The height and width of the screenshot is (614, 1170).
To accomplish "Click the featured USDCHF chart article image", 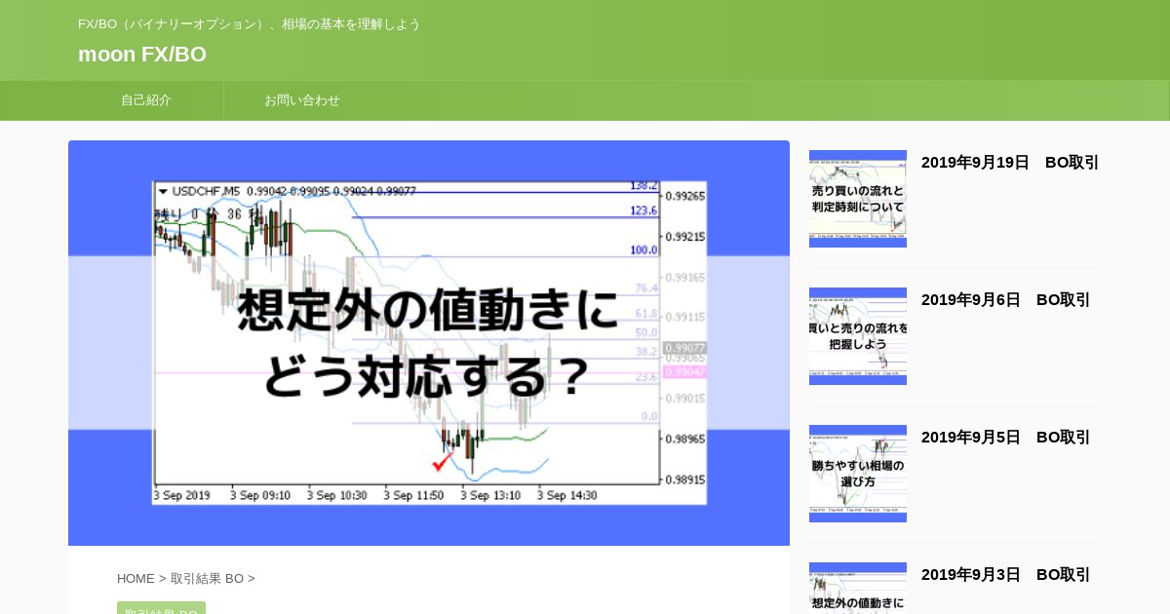I will 429,343.
